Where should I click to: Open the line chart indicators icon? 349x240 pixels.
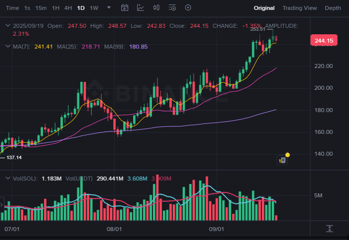[141, 8]
